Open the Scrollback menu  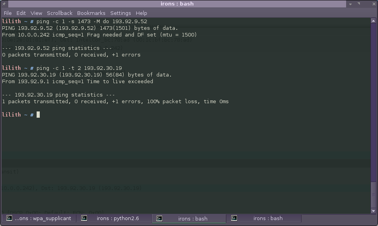[59, 13]
